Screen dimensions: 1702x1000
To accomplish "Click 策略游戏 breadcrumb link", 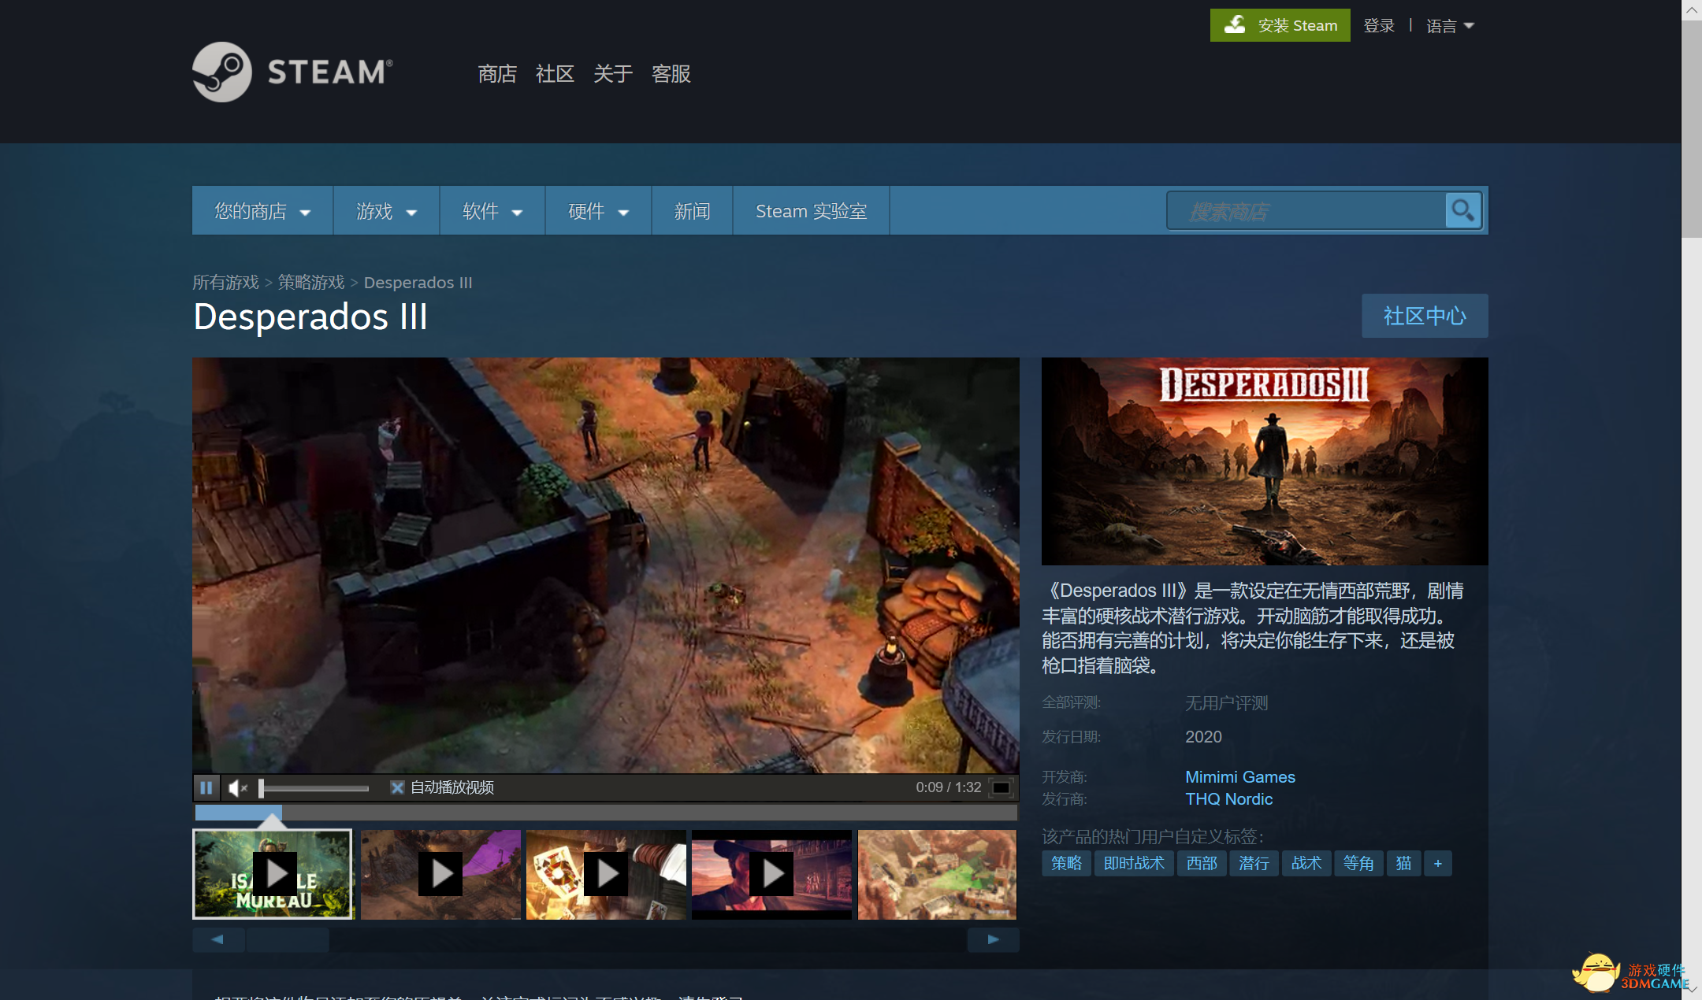I will [x=311, y=282].
